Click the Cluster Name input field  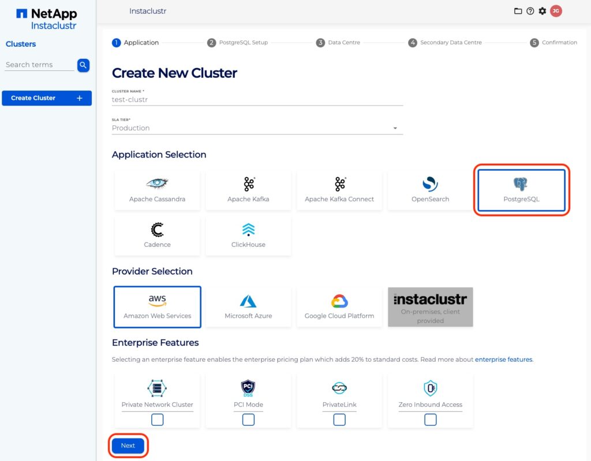tap(257, 99)
